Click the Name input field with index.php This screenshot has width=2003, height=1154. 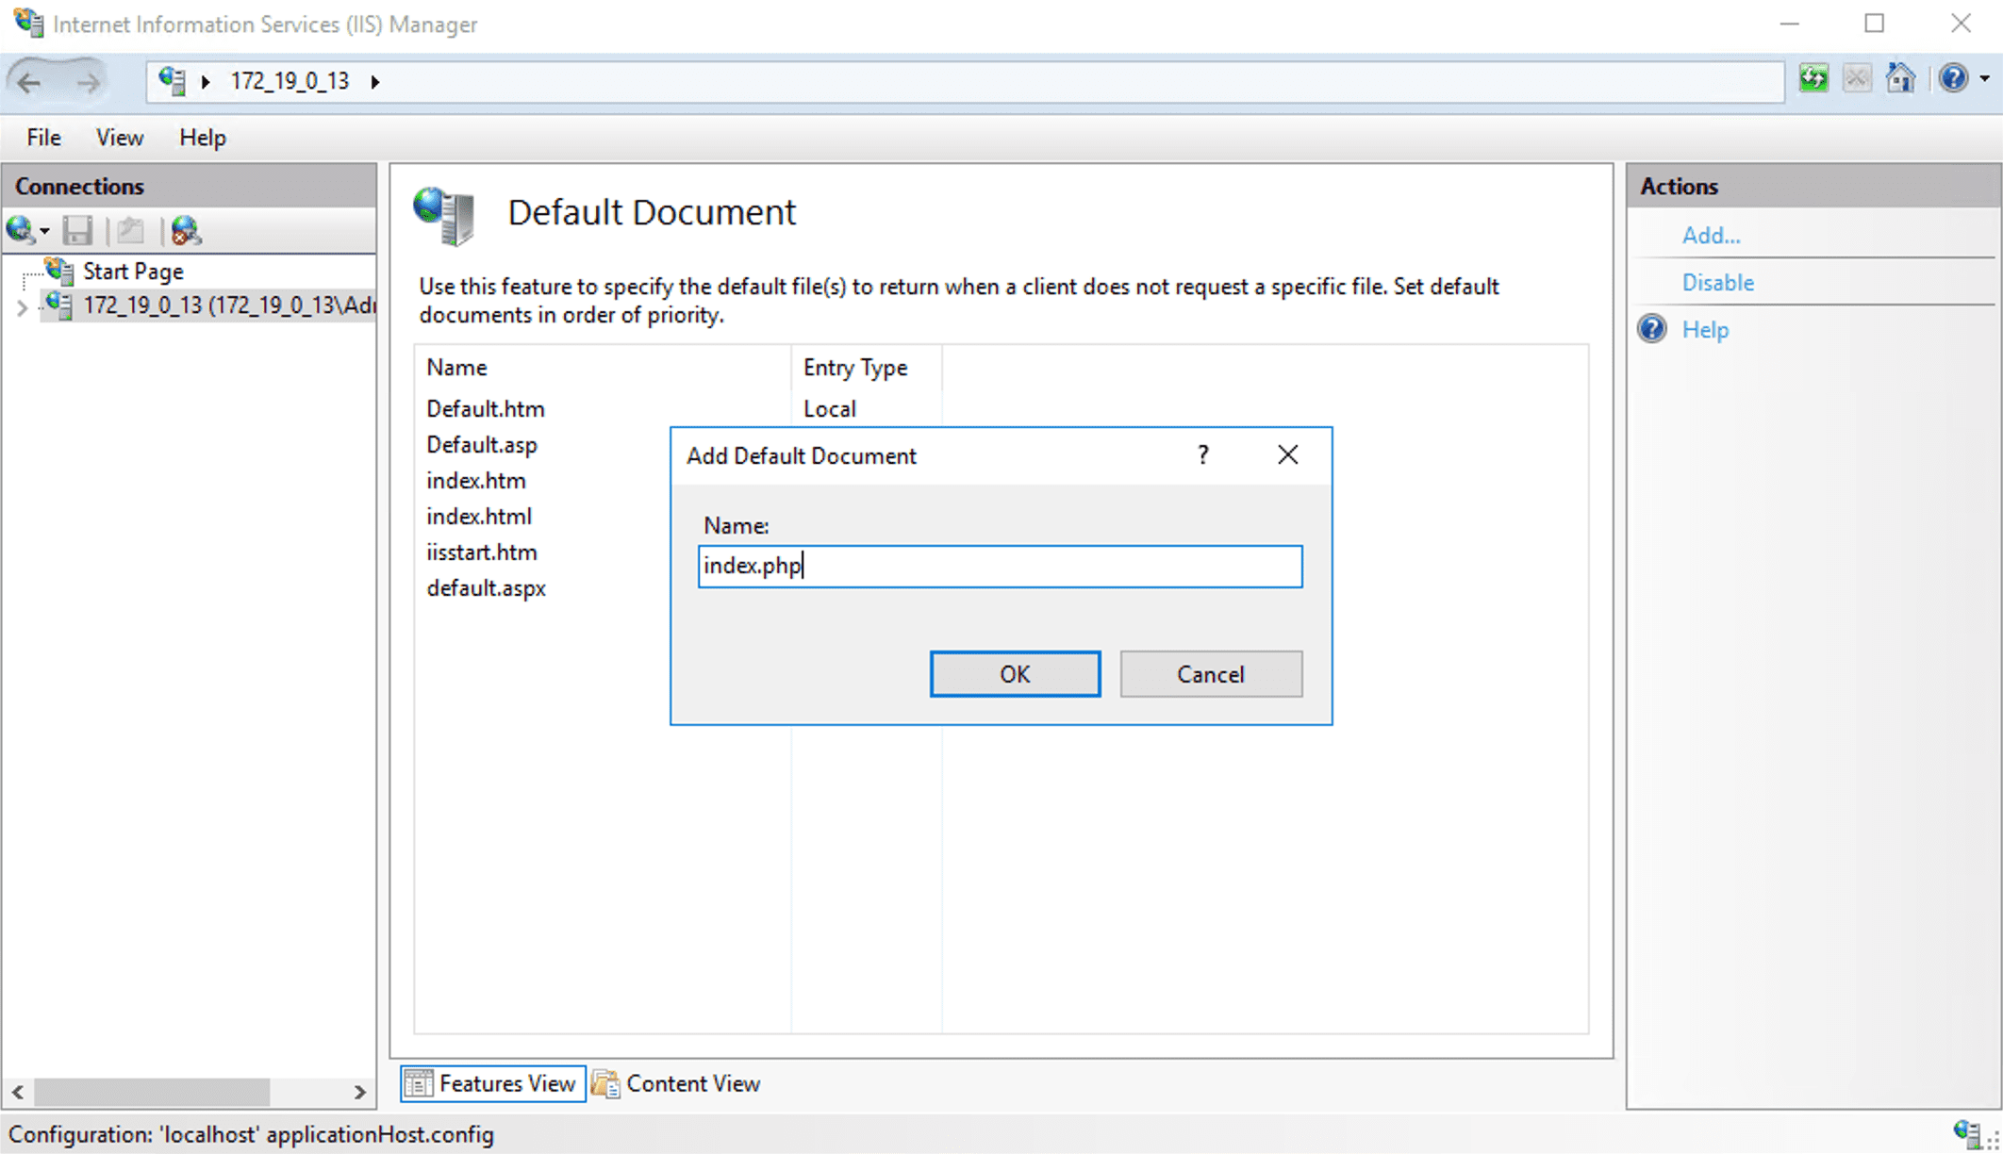coord(1001,566)
